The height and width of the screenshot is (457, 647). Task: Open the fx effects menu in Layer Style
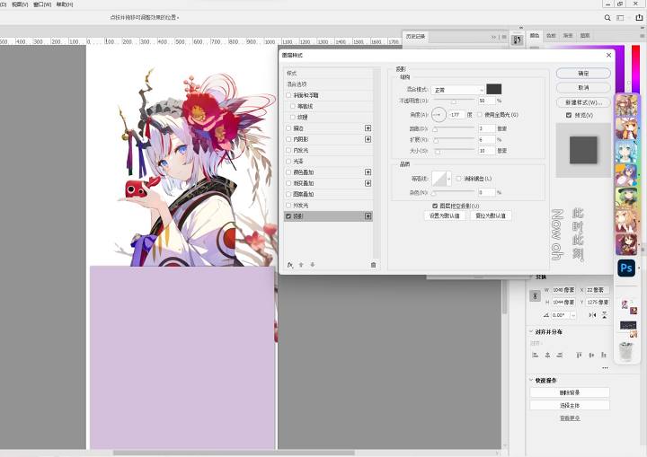click(290, 265)
